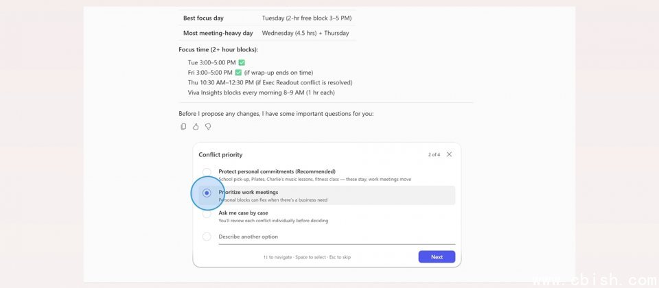This screenshot has height=288, width=659.
Task: Choose the Ask me case by case radio
Action: (207, 214)
